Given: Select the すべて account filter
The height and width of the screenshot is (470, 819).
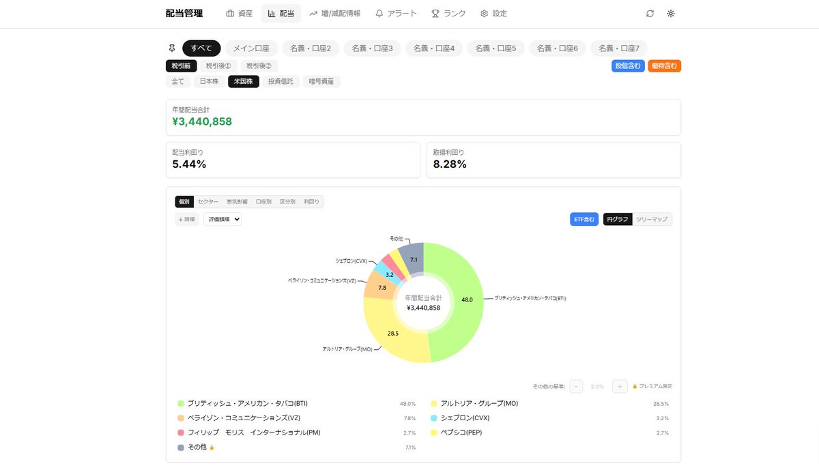Looking at the screenshot, I should [x=201, y=48].
